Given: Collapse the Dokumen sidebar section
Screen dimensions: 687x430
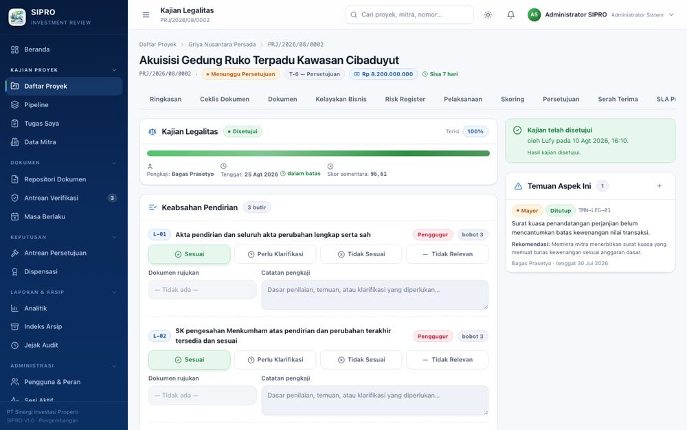Looking at the screenshot, I should pos(114,163).
